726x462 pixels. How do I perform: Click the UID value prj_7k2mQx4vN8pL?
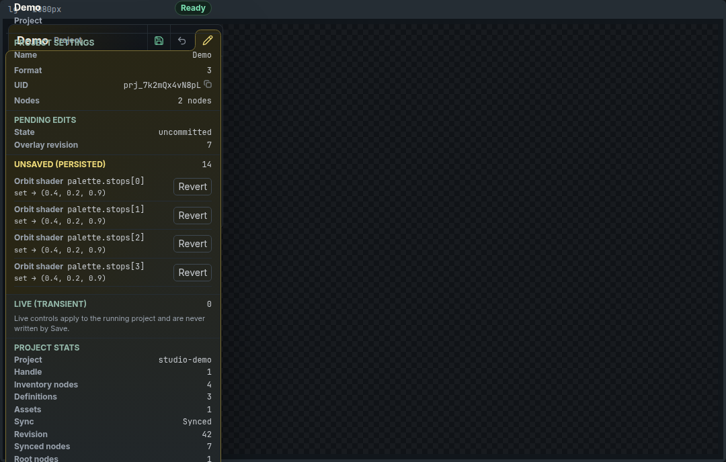[162, 85]
